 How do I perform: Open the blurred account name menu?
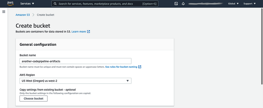click(206, 4)
